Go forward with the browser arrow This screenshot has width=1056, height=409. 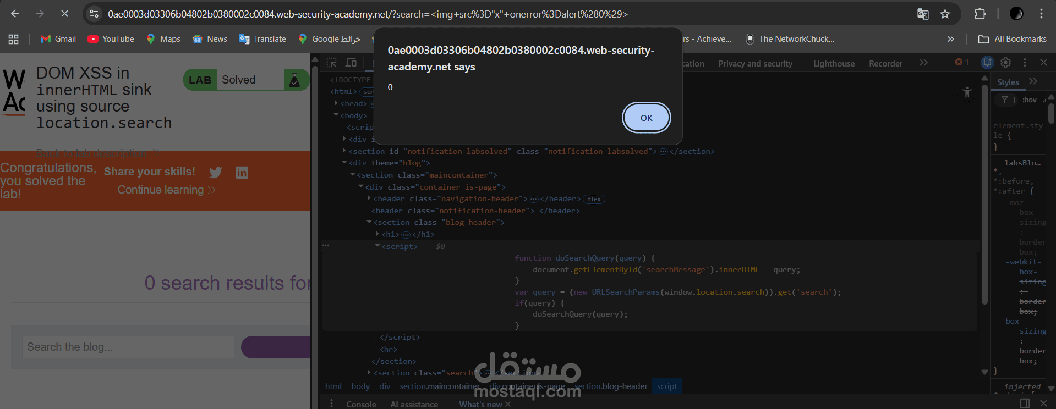[40, 14]
